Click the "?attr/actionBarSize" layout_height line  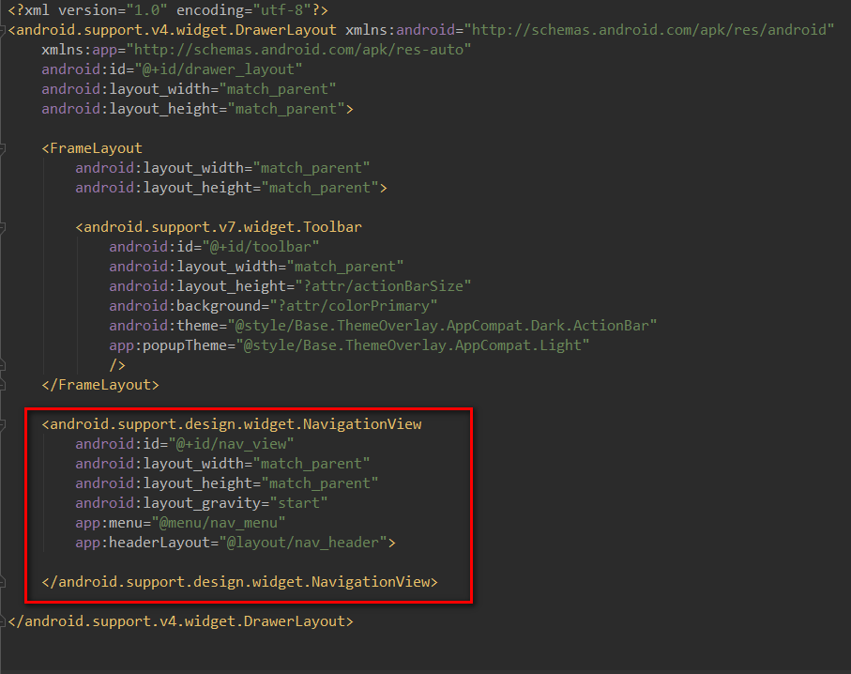(x=290, y=286)
